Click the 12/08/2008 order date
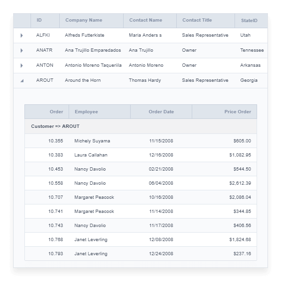Viewport: 282px width, 282px height. 161,240
